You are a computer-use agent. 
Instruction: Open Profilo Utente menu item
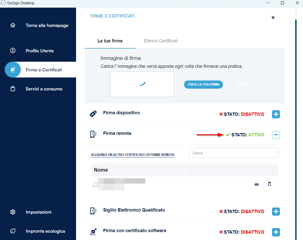tap(40, 51)
